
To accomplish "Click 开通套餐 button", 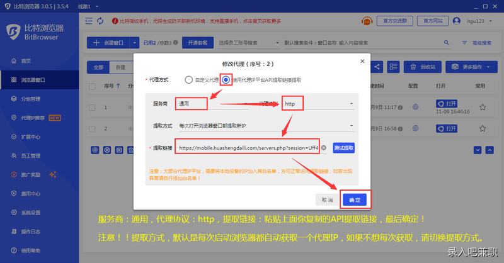I will [x=198, y=43].
